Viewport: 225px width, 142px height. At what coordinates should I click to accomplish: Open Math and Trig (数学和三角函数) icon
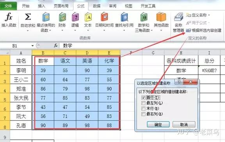(x=144, y=17)
